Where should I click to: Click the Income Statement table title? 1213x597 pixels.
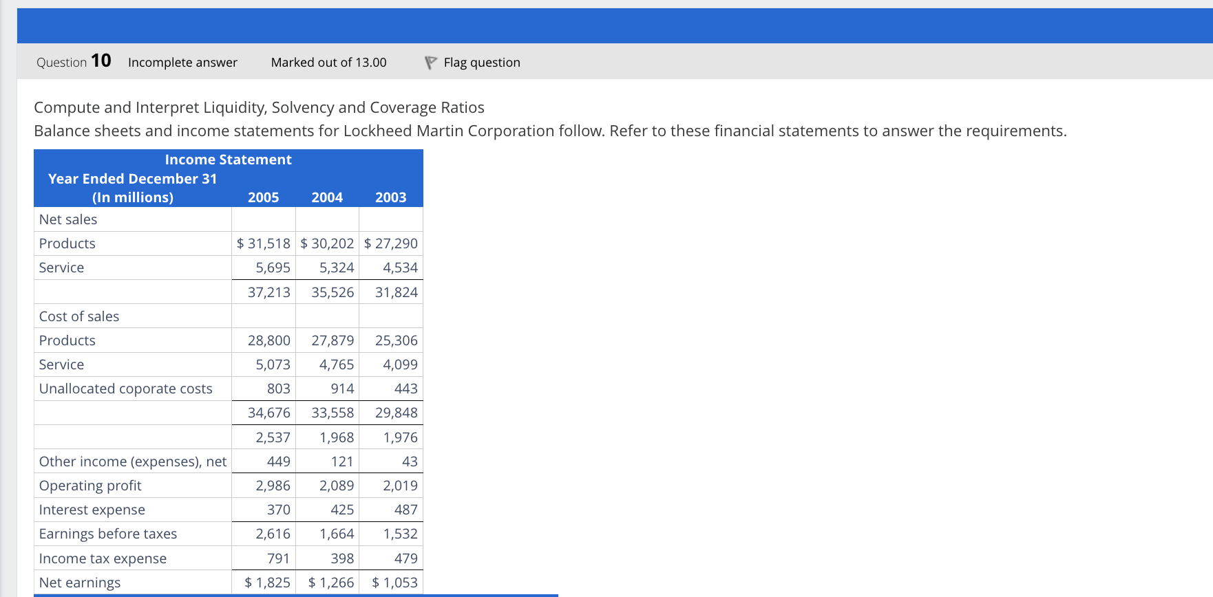(x=228, y=160)
